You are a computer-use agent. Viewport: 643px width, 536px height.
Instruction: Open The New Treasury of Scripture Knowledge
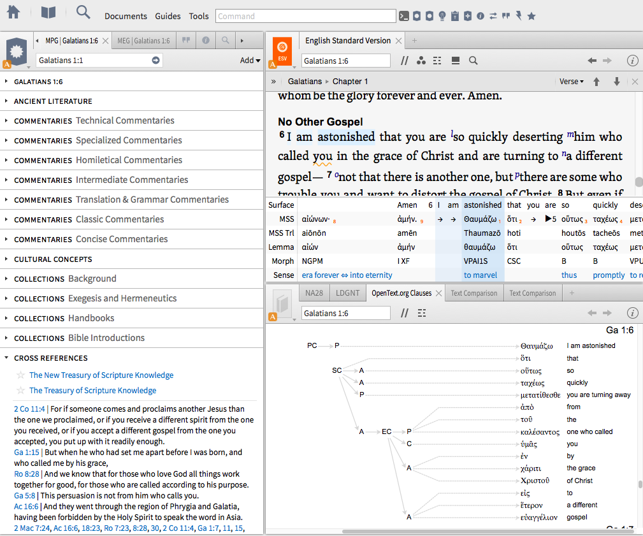point(101,375)
